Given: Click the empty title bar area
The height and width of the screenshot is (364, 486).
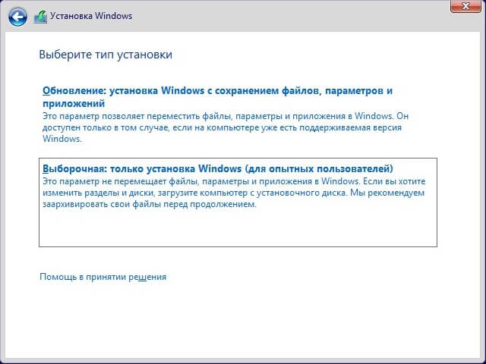Looking at the screenshot, I should coord(289,16).
